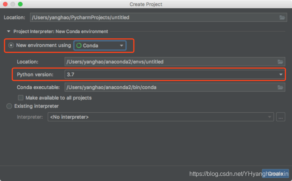
Task: Select the New environment using radio button
Action: point(11,45)
